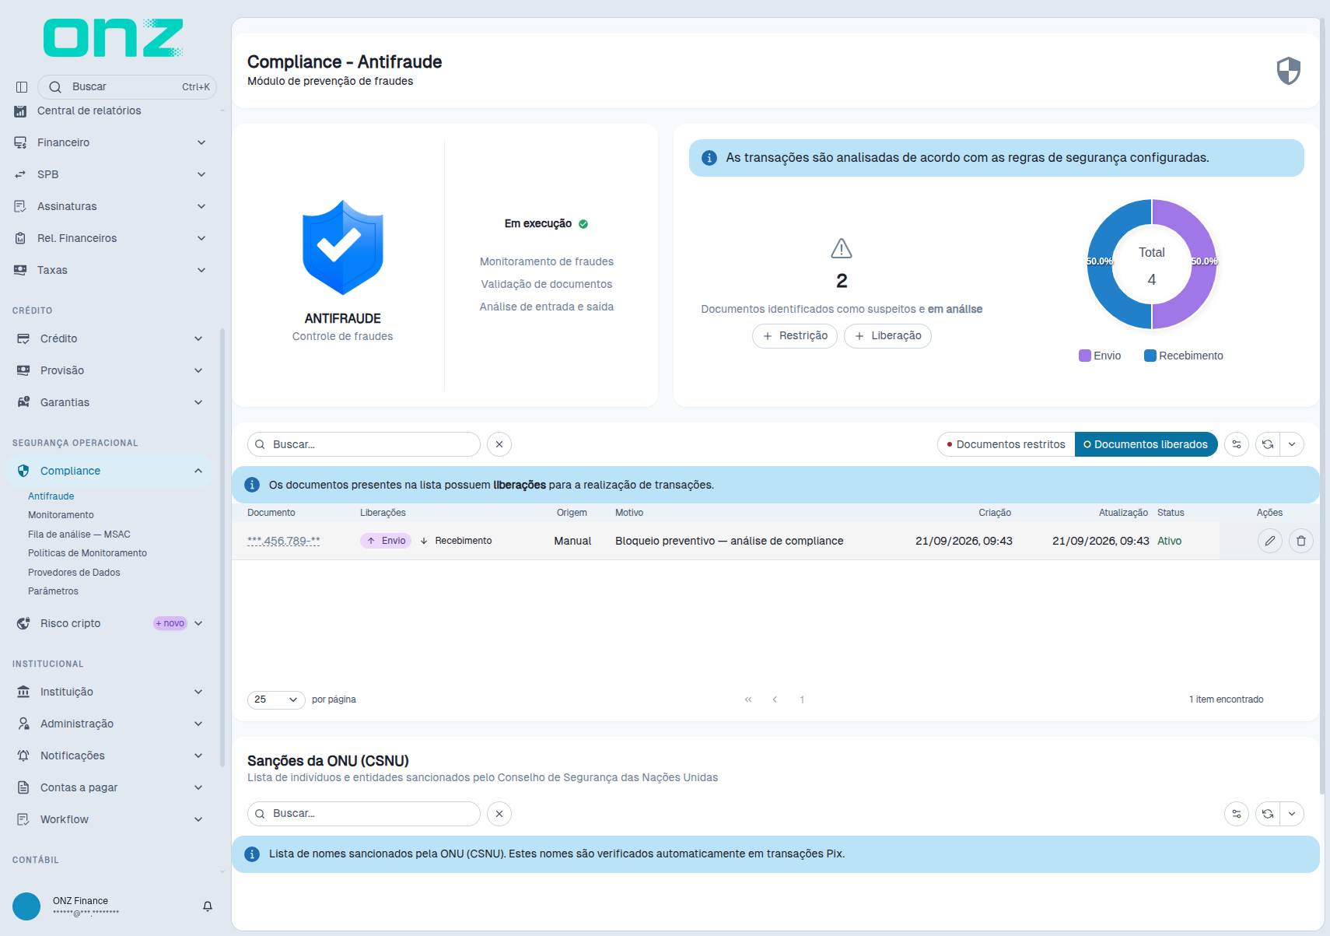Open the ***.456.789-** document link
The height and width of the screenshot is (936, 1330).
(284, 541)
